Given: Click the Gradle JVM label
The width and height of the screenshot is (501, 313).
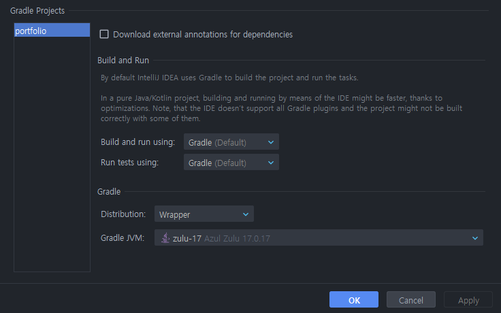Looking at the screenshot, I should click(123, 238).
